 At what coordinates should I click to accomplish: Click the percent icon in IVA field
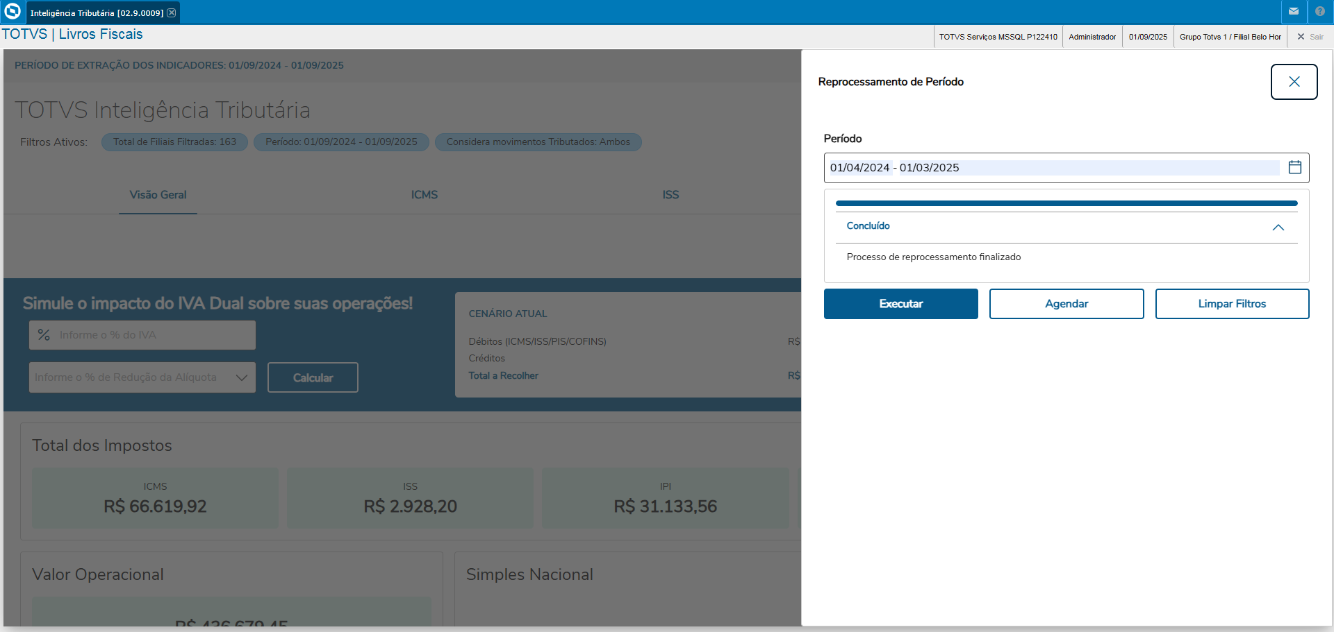pyautogui.click(x=44, y=335)
